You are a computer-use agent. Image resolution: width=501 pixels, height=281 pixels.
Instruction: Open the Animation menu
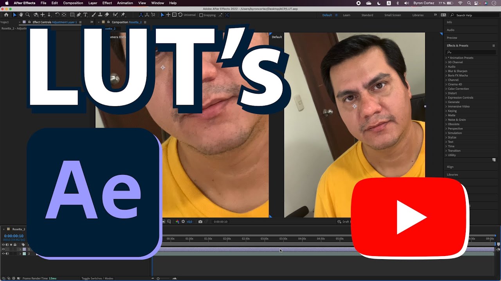pyautogui.click(x=125, y=3)
